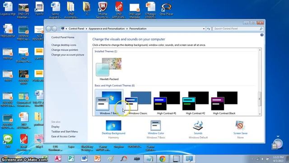Image resolution: width=289 pixels, height=163 pixels.
Task: Open Screen Saver settings
Action: [x=240, y=129]
